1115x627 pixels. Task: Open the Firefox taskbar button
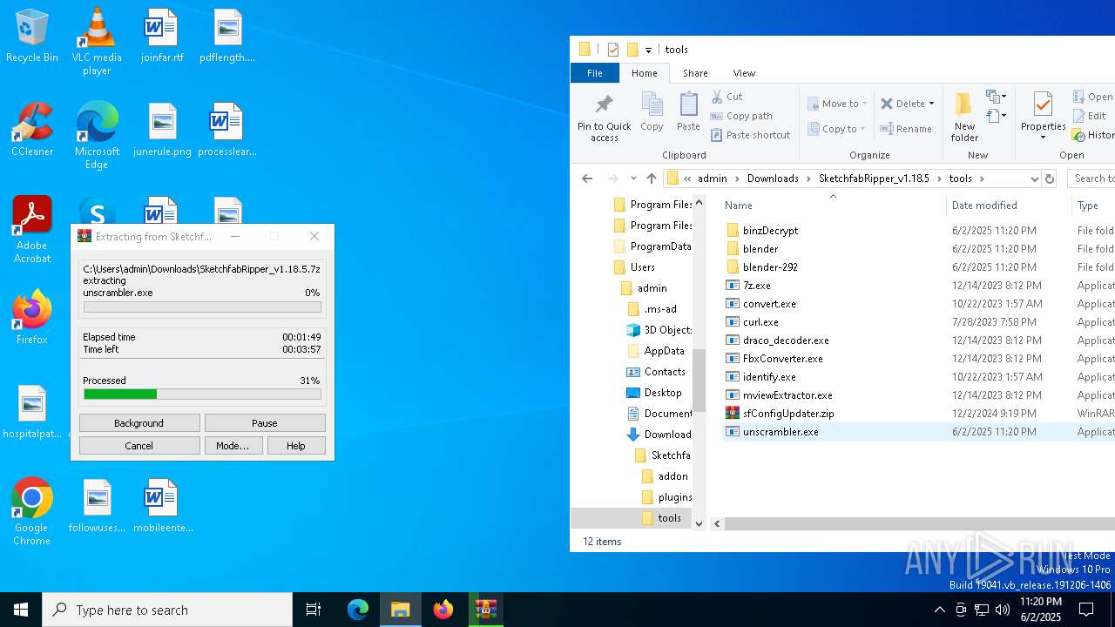coord(443,610)
